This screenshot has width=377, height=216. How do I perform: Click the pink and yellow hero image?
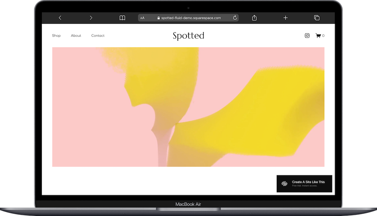(x=188, y=107)
